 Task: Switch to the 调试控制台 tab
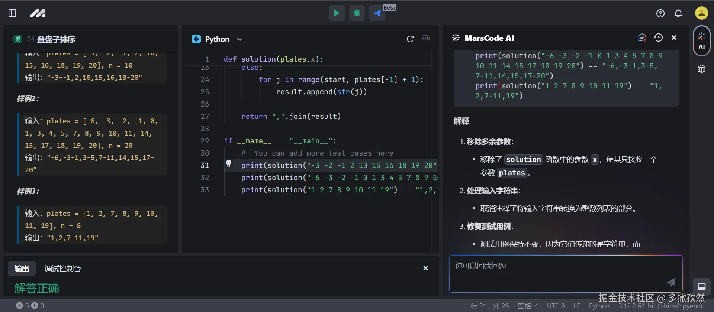(x=63, y=269)
